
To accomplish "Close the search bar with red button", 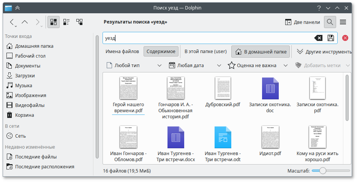I will pyautogui.click(x=345, y=38).
